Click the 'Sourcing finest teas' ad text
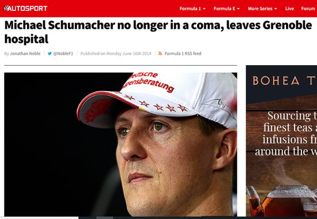317x219 pixels. pyautogui.click(x=286, y=134)
